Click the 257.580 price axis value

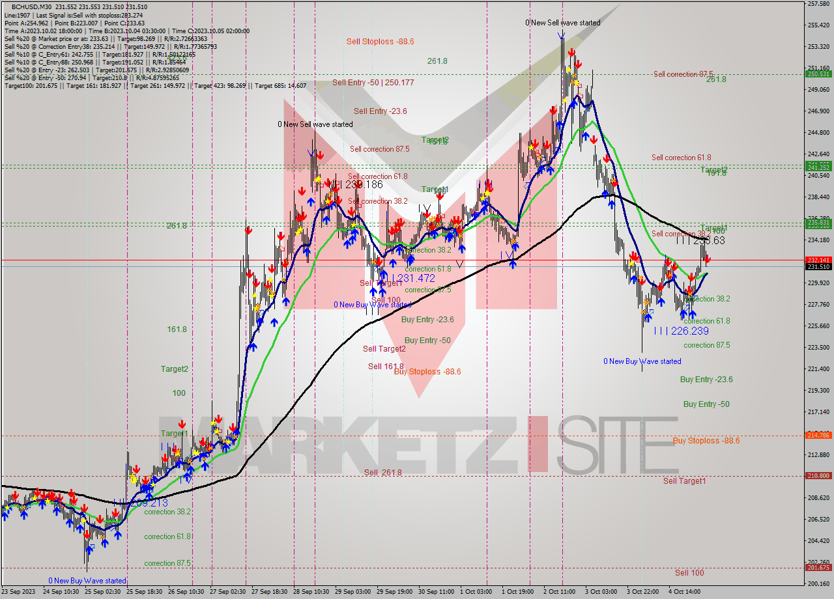click(818, 4)
